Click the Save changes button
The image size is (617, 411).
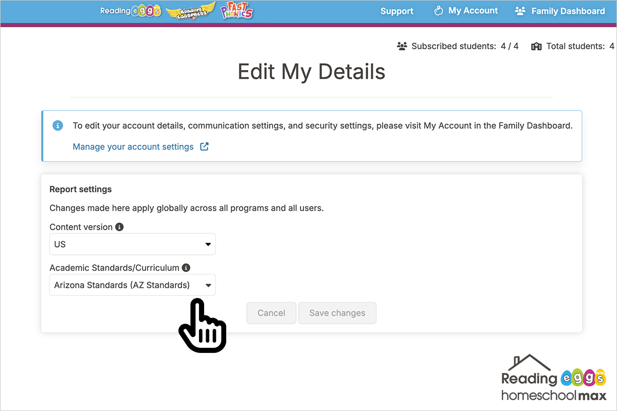(337, 313)
